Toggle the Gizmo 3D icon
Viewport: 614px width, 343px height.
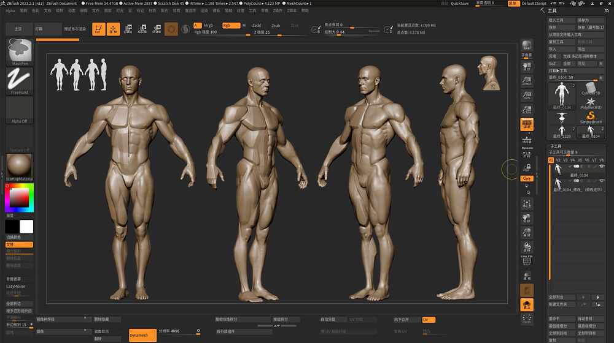[171, 29]
